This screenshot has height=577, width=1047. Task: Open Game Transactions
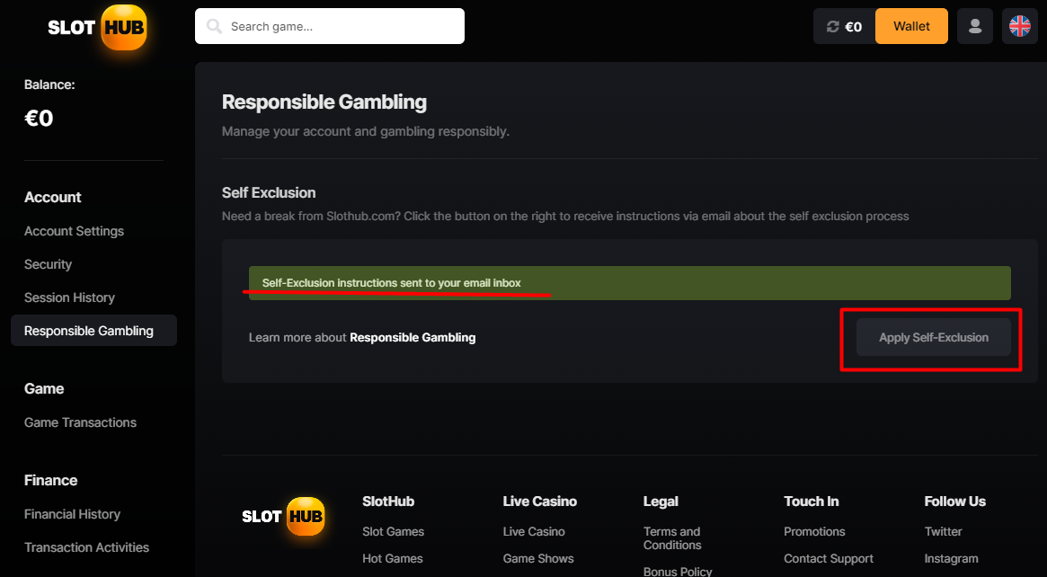pos(80,422)
